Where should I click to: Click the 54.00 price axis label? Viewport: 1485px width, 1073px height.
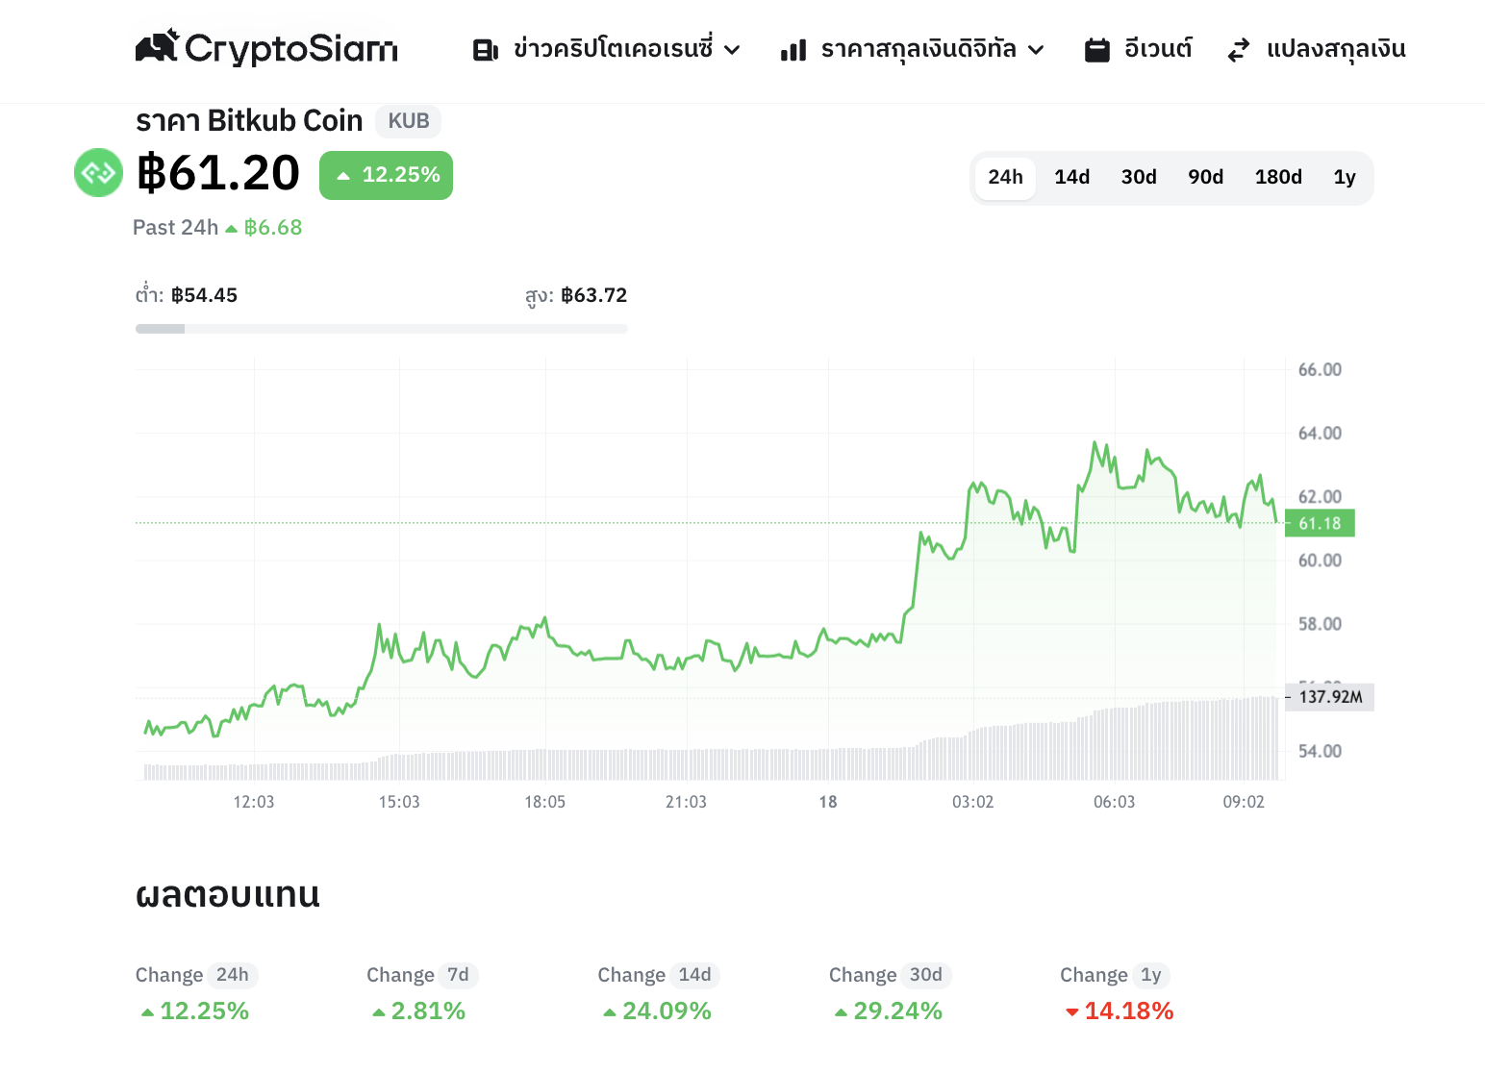point(1320,751)
